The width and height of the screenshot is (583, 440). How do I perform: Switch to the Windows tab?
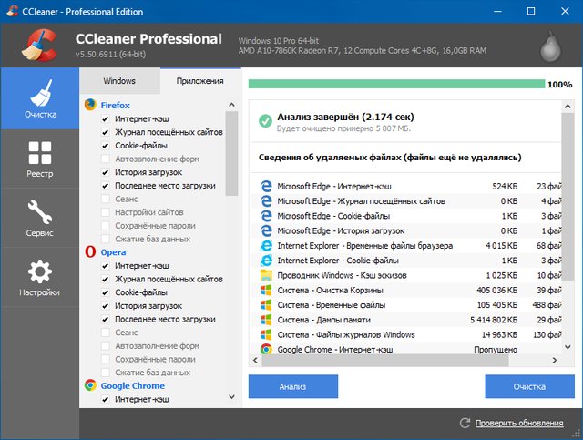(119, 81)
